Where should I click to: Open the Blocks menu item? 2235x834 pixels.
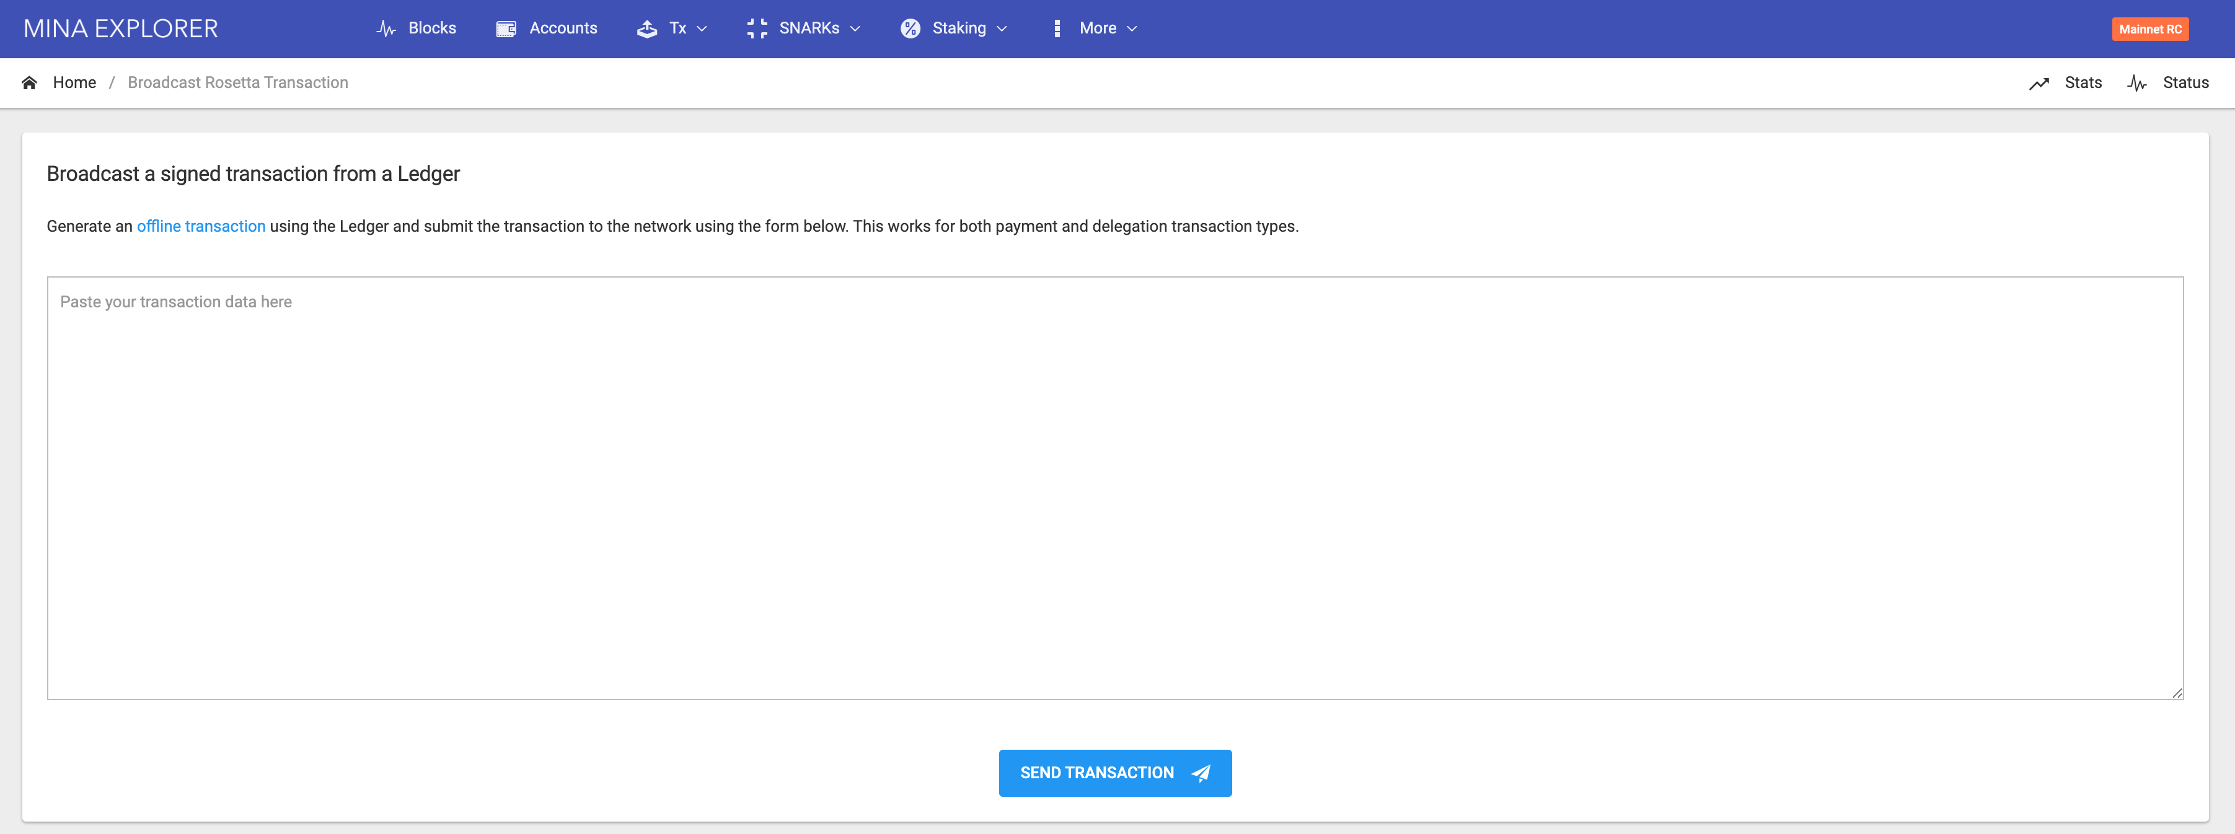coord(432,29)
